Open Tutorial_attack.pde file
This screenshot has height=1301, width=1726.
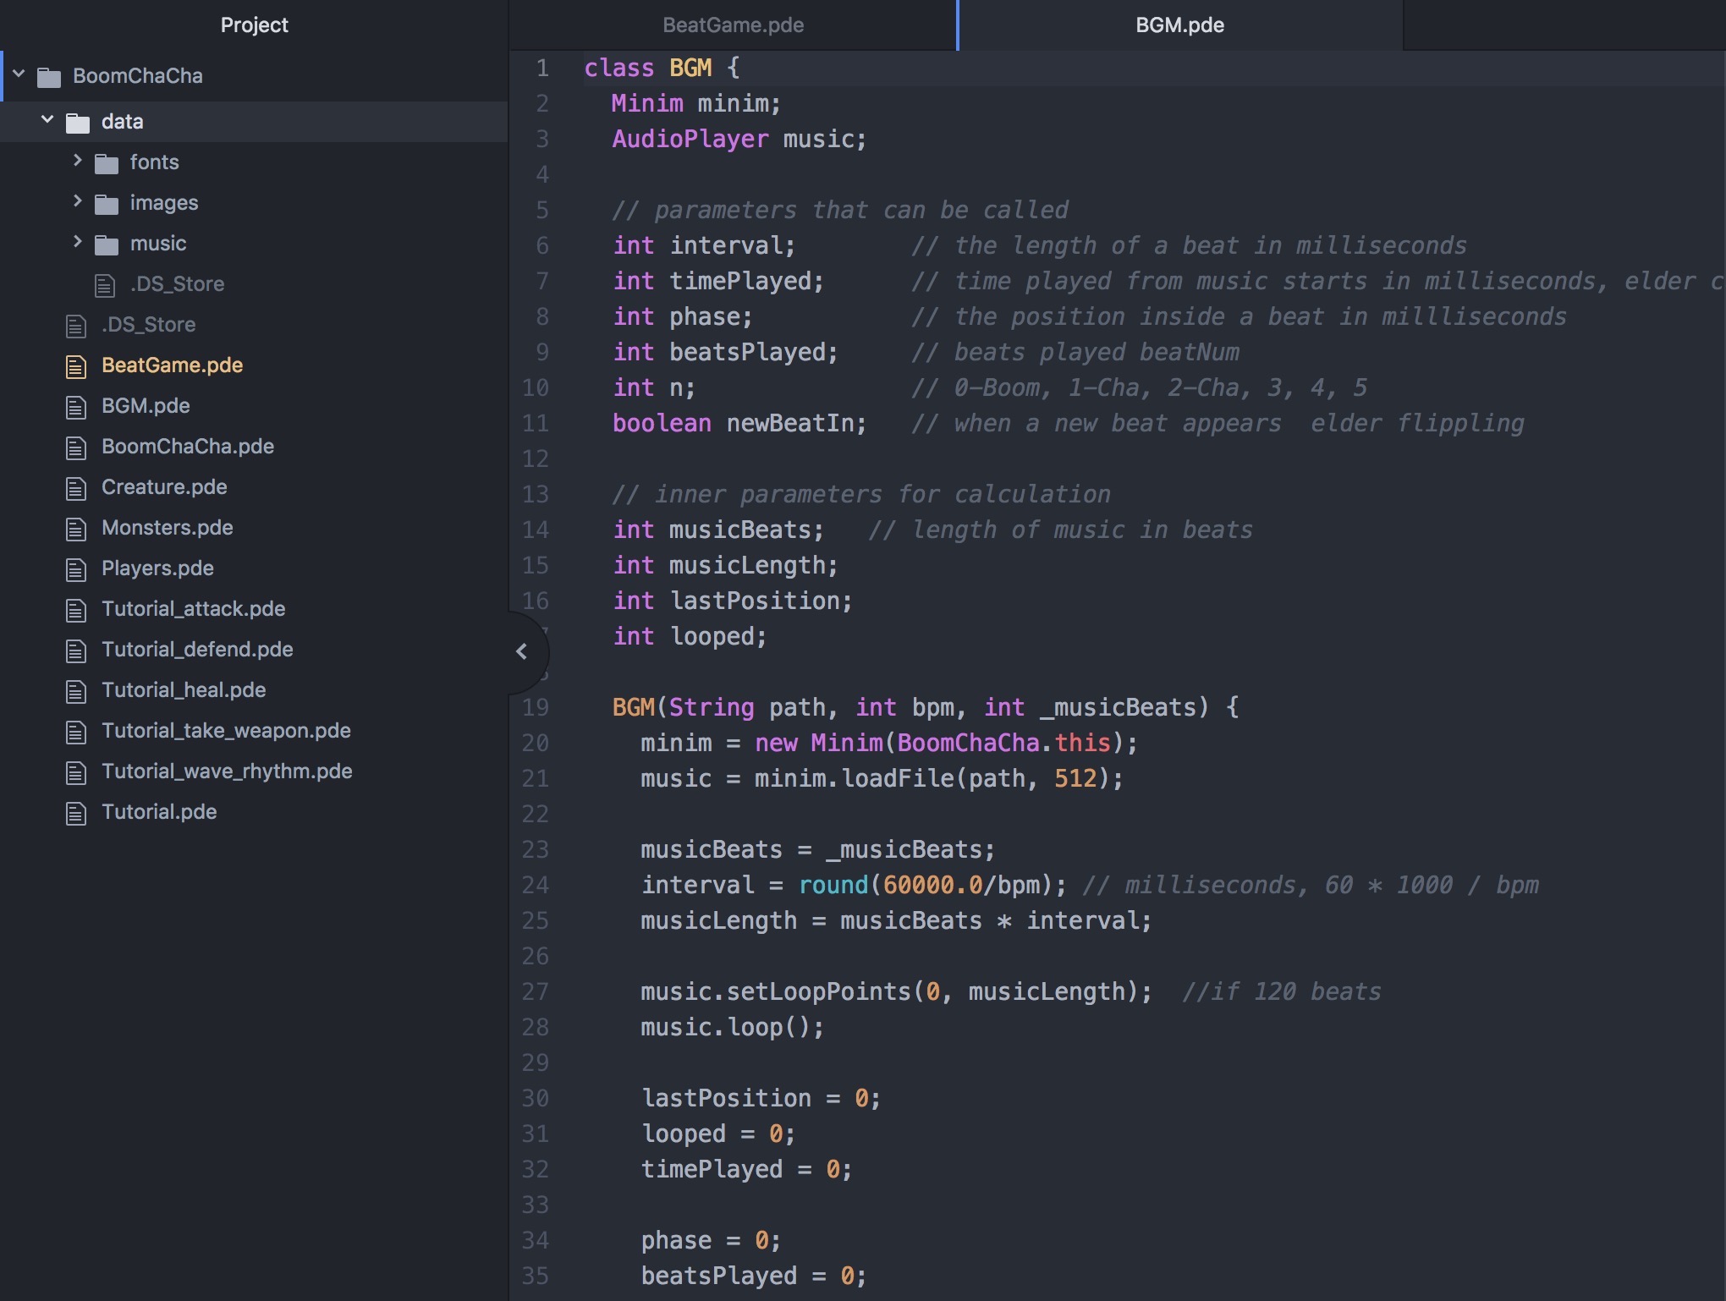(x=193, y=608)
